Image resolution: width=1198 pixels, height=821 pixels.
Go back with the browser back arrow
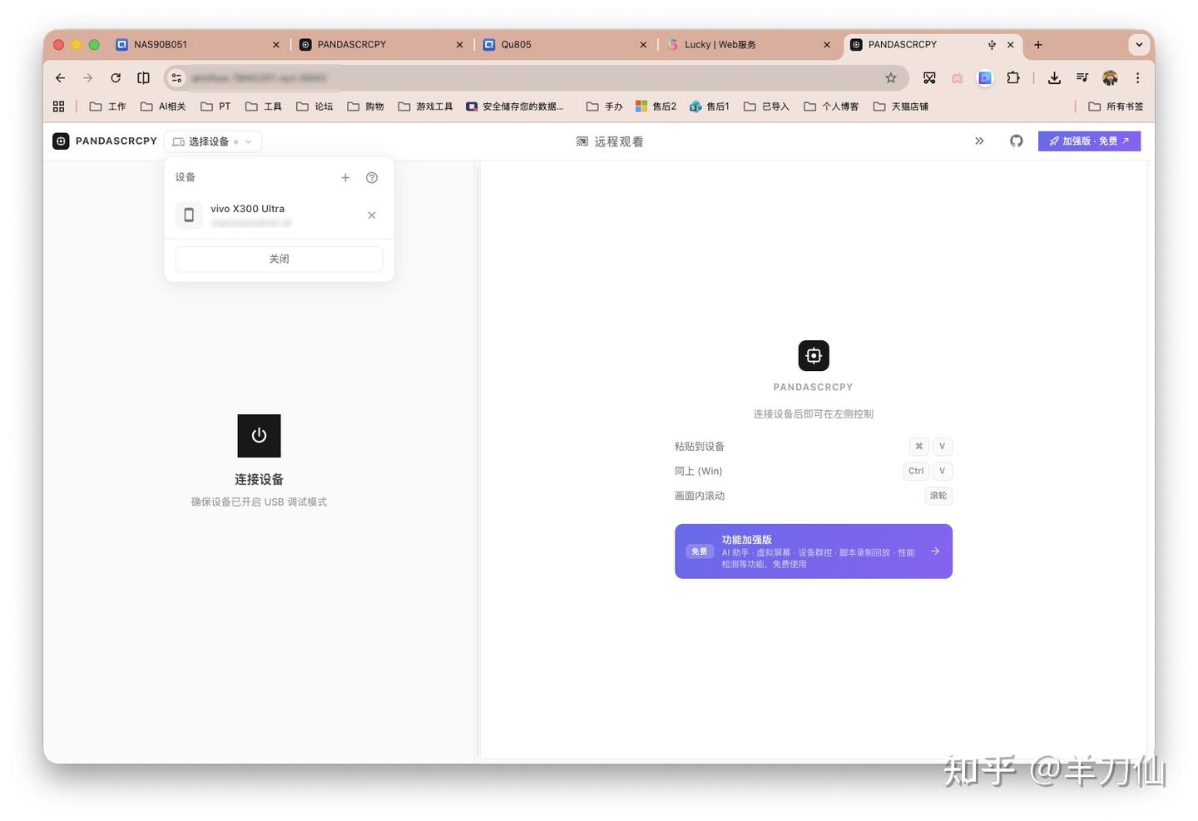[x=60, y=77]
